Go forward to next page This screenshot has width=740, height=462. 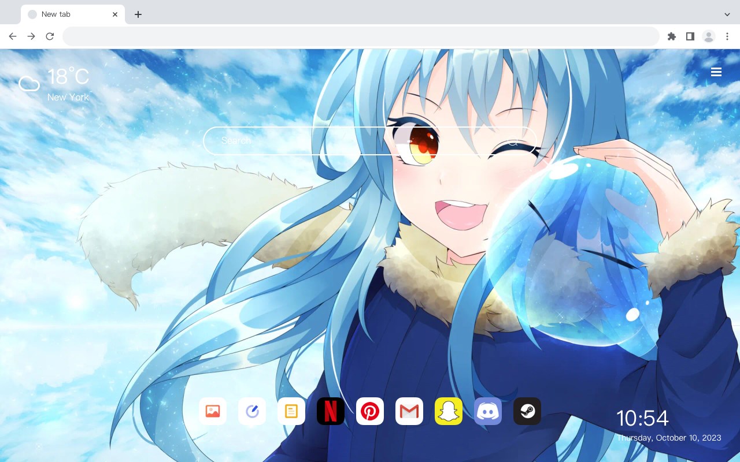pos(31,36)
